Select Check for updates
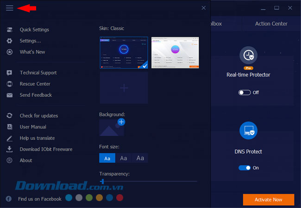301x208 pixels. (39, 116)
